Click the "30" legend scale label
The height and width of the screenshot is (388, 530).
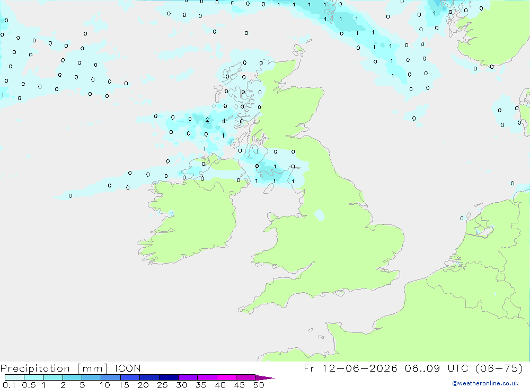pos(181,385)
